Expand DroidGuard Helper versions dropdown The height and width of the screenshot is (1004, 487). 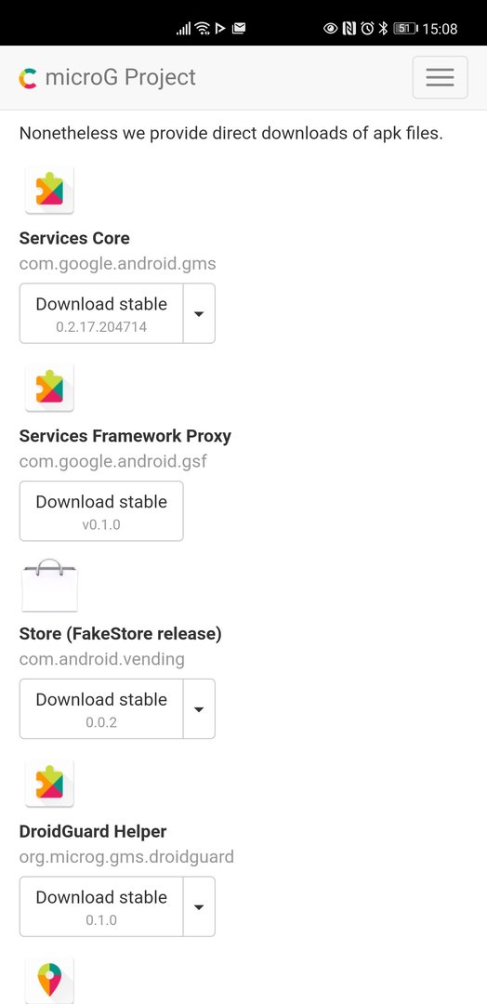point(199,906)
